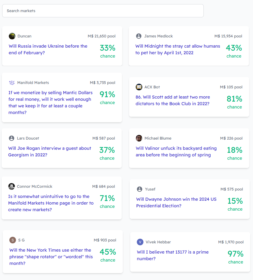Click the 45% chance on New York Times market
The height and width of the screenshot is (280, 253).
click(x=108, y=255)
